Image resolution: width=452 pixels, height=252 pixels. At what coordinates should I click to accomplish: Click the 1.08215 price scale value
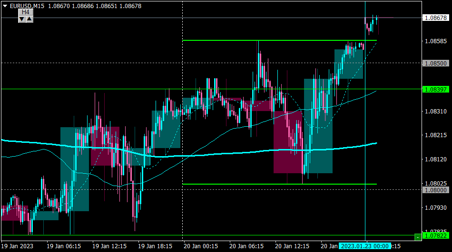coord(436,135)
